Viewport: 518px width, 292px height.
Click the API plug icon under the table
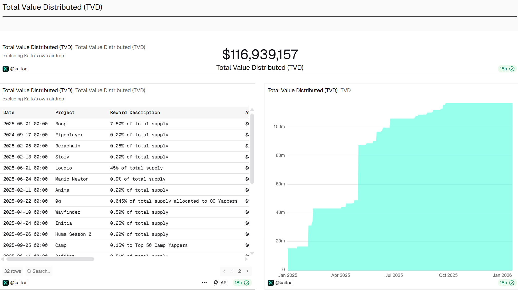(x=216, y=283)
